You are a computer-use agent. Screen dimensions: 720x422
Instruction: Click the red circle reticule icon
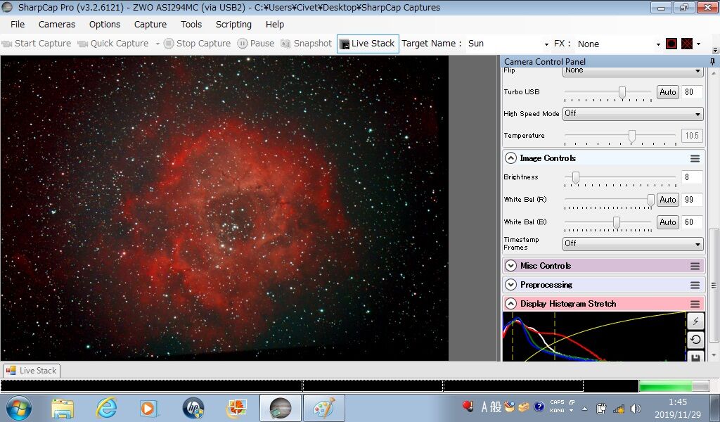tap(671, 44)
